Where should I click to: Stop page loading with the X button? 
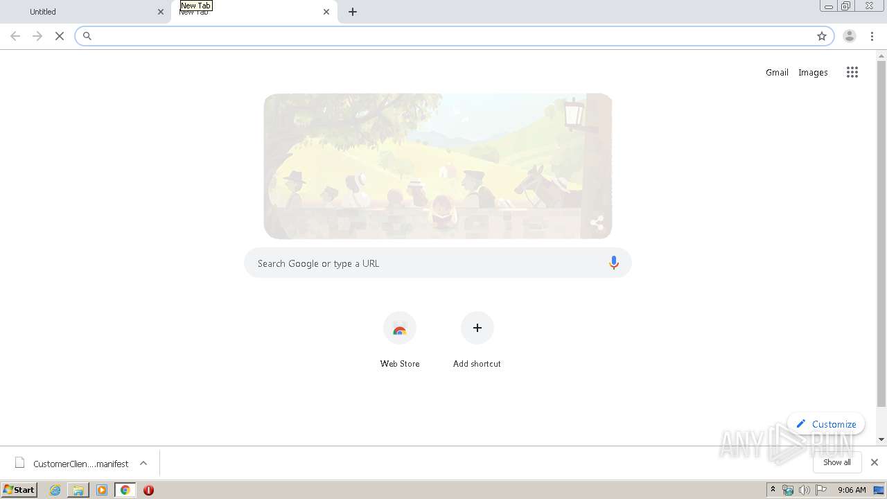(x=60, y=36)
